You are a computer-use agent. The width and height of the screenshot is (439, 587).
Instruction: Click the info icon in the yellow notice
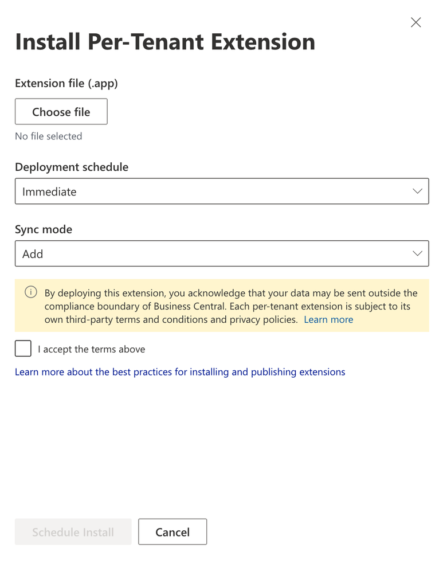31,292
